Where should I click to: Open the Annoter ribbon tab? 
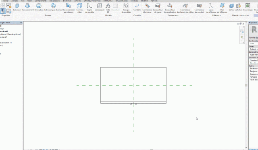point(15,1)
